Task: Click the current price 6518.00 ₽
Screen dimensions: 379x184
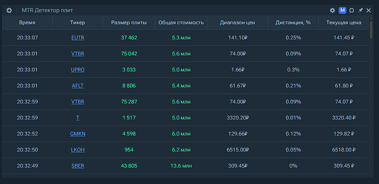Action: (x=344, y=150)
